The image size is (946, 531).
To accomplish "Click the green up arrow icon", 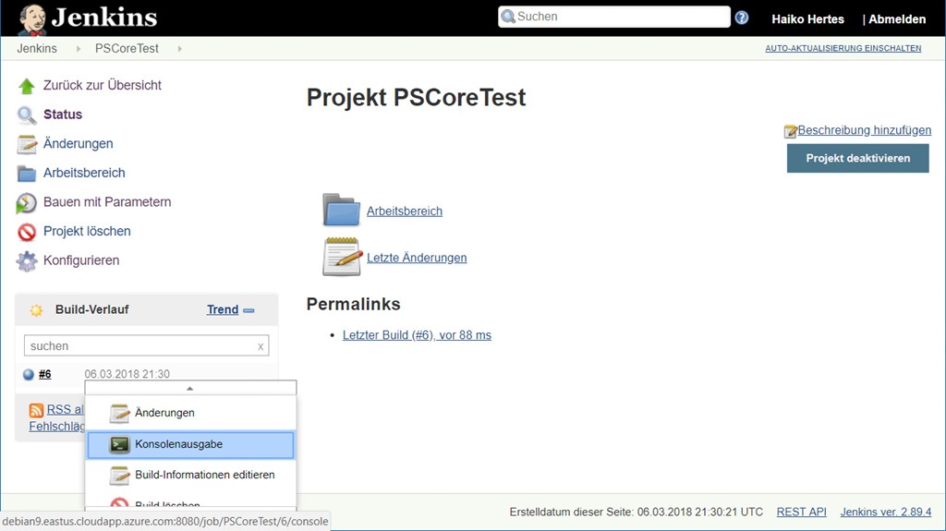I will pyautogui.click(x=27, y=86).
